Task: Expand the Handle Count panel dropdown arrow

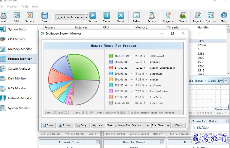Action: click(x=162, y=142)
